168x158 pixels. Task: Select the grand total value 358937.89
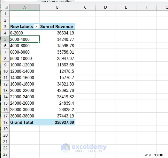(57, 122)
